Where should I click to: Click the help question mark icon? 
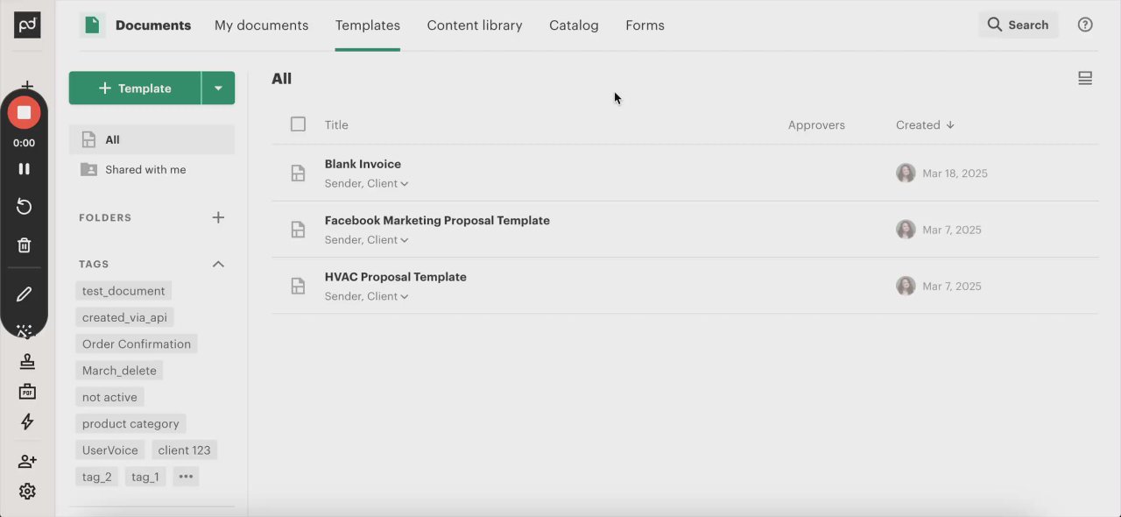tap(1085, 25)
